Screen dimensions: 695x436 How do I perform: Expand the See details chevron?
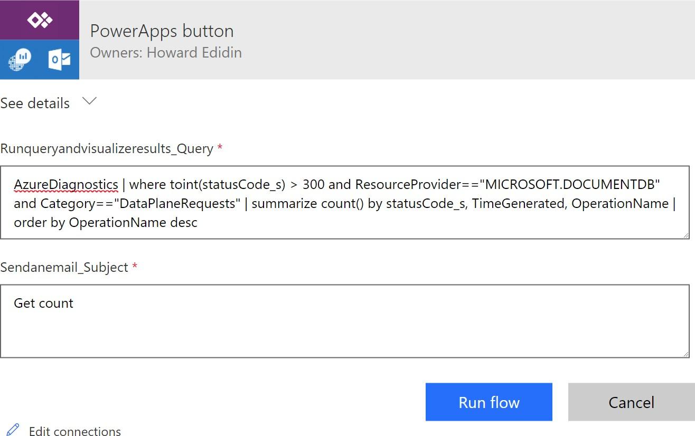pyautogui.click(x=89, y=101)
